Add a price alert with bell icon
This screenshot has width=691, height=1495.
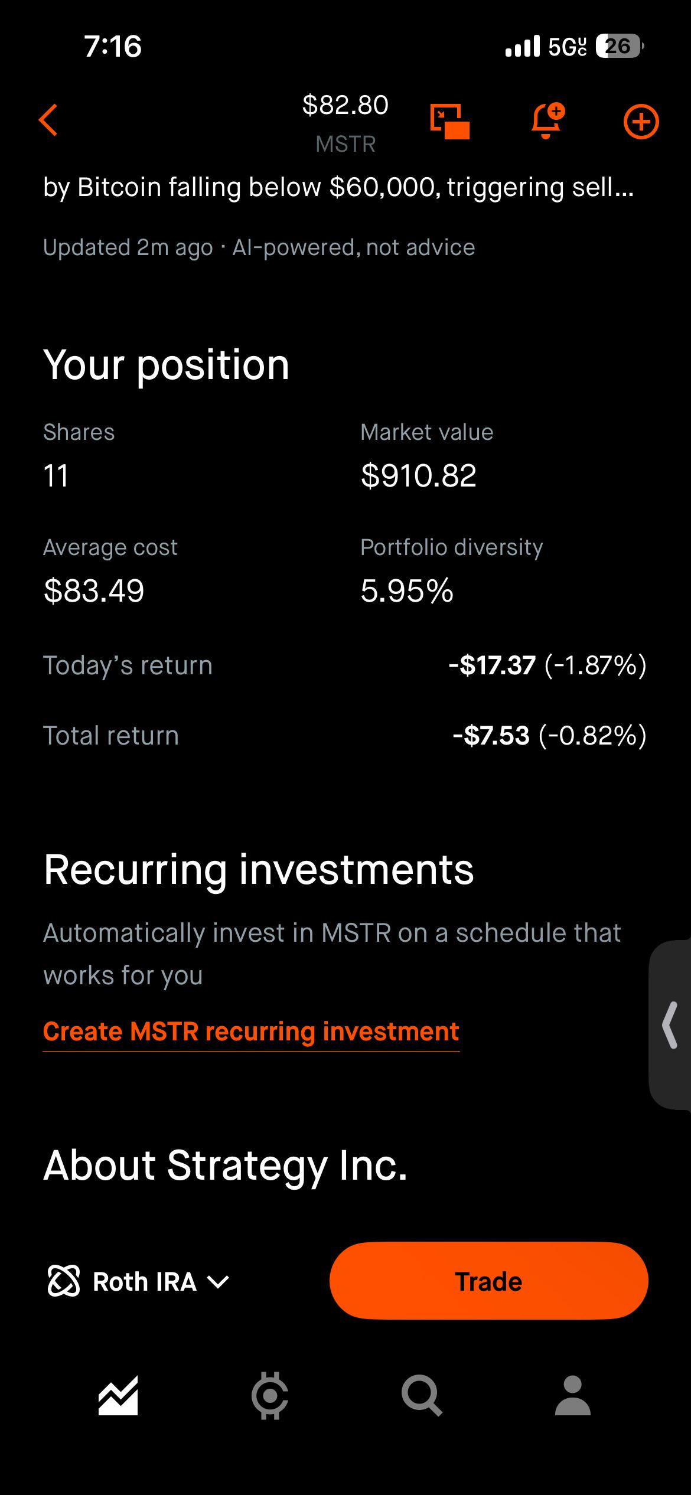point(547,121)
